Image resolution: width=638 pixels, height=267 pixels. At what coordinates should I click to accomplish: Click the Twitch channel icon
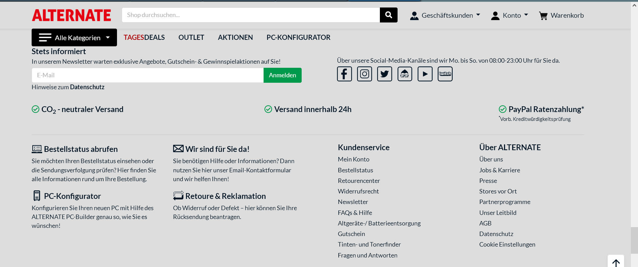point(445,74)
